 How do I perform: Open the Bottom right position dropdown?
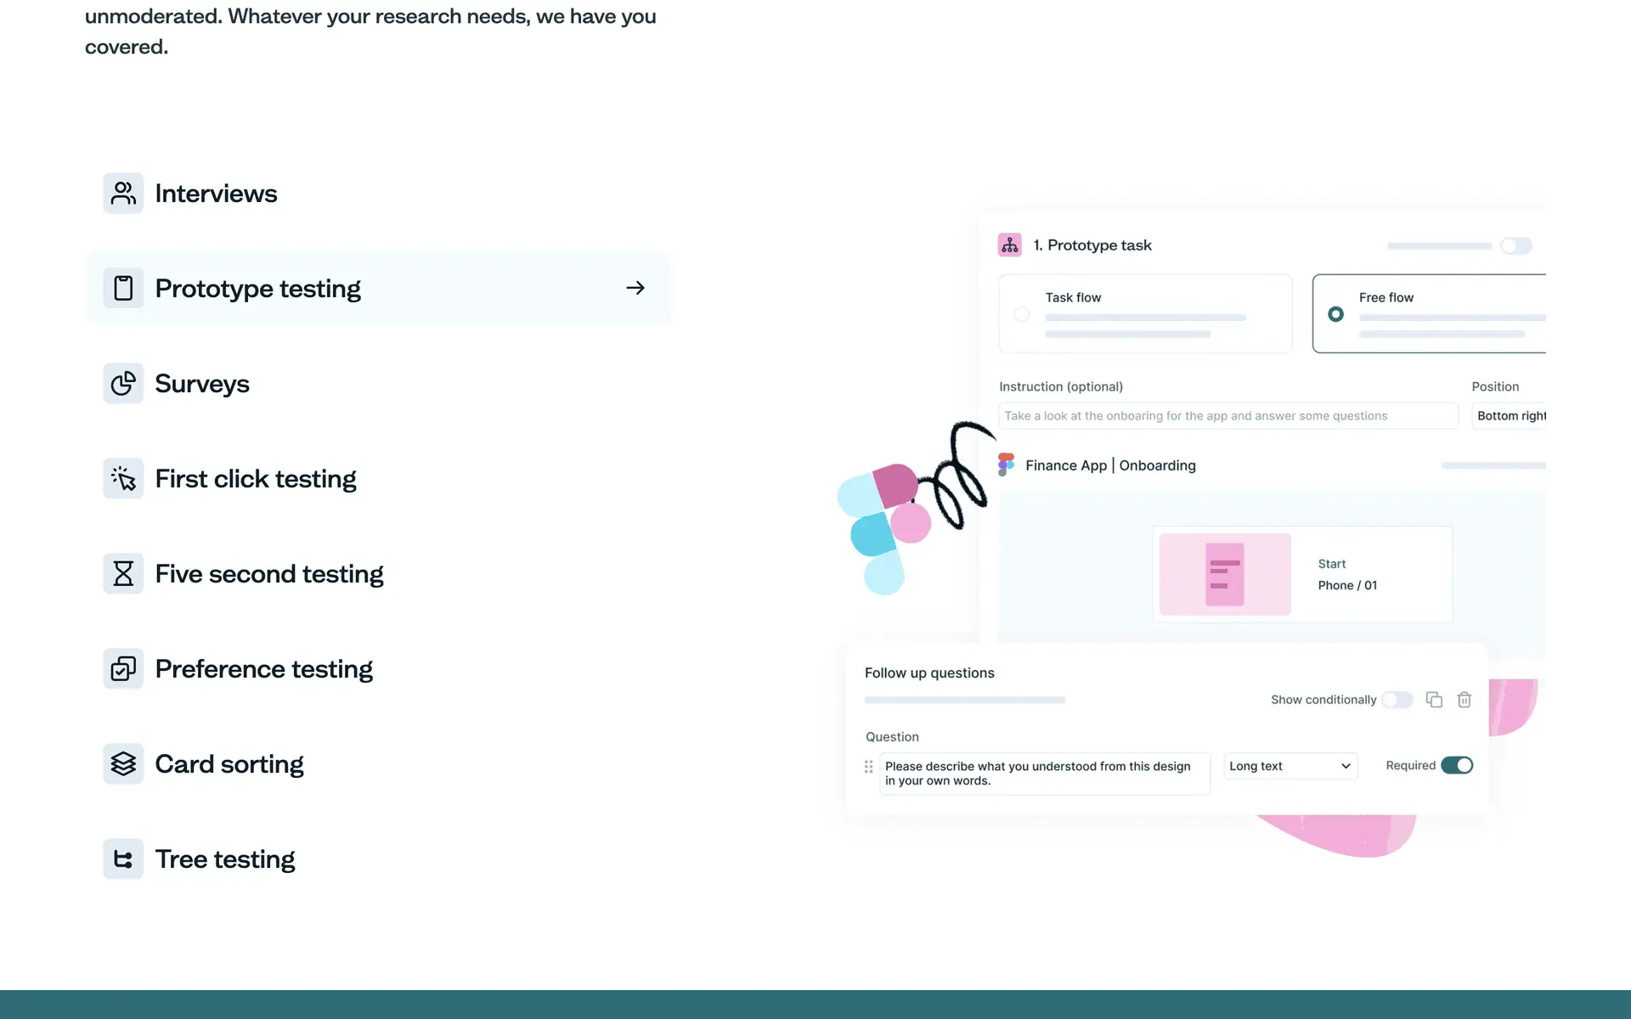(x=1510, y=416)
